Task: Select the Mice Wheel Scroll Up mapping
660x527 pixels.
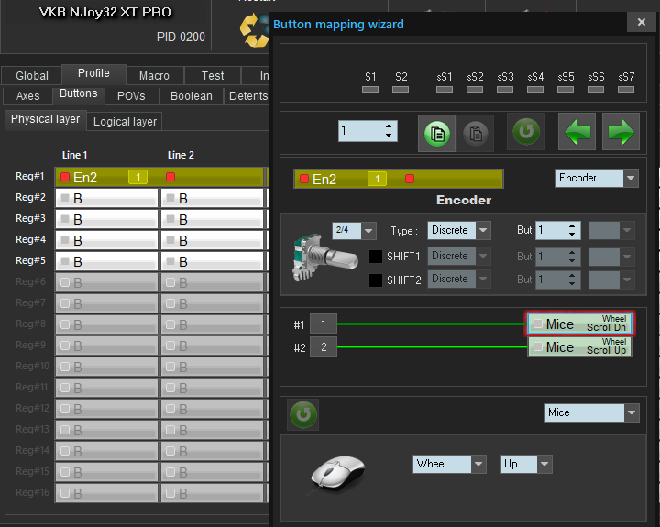Action: pos(579,346)
